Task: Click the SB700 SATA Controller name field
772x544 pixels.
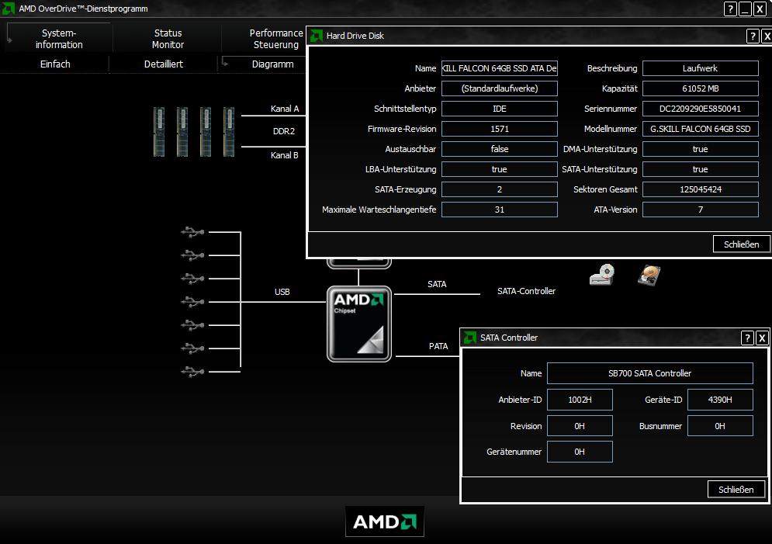Action: tap(650, 373)
